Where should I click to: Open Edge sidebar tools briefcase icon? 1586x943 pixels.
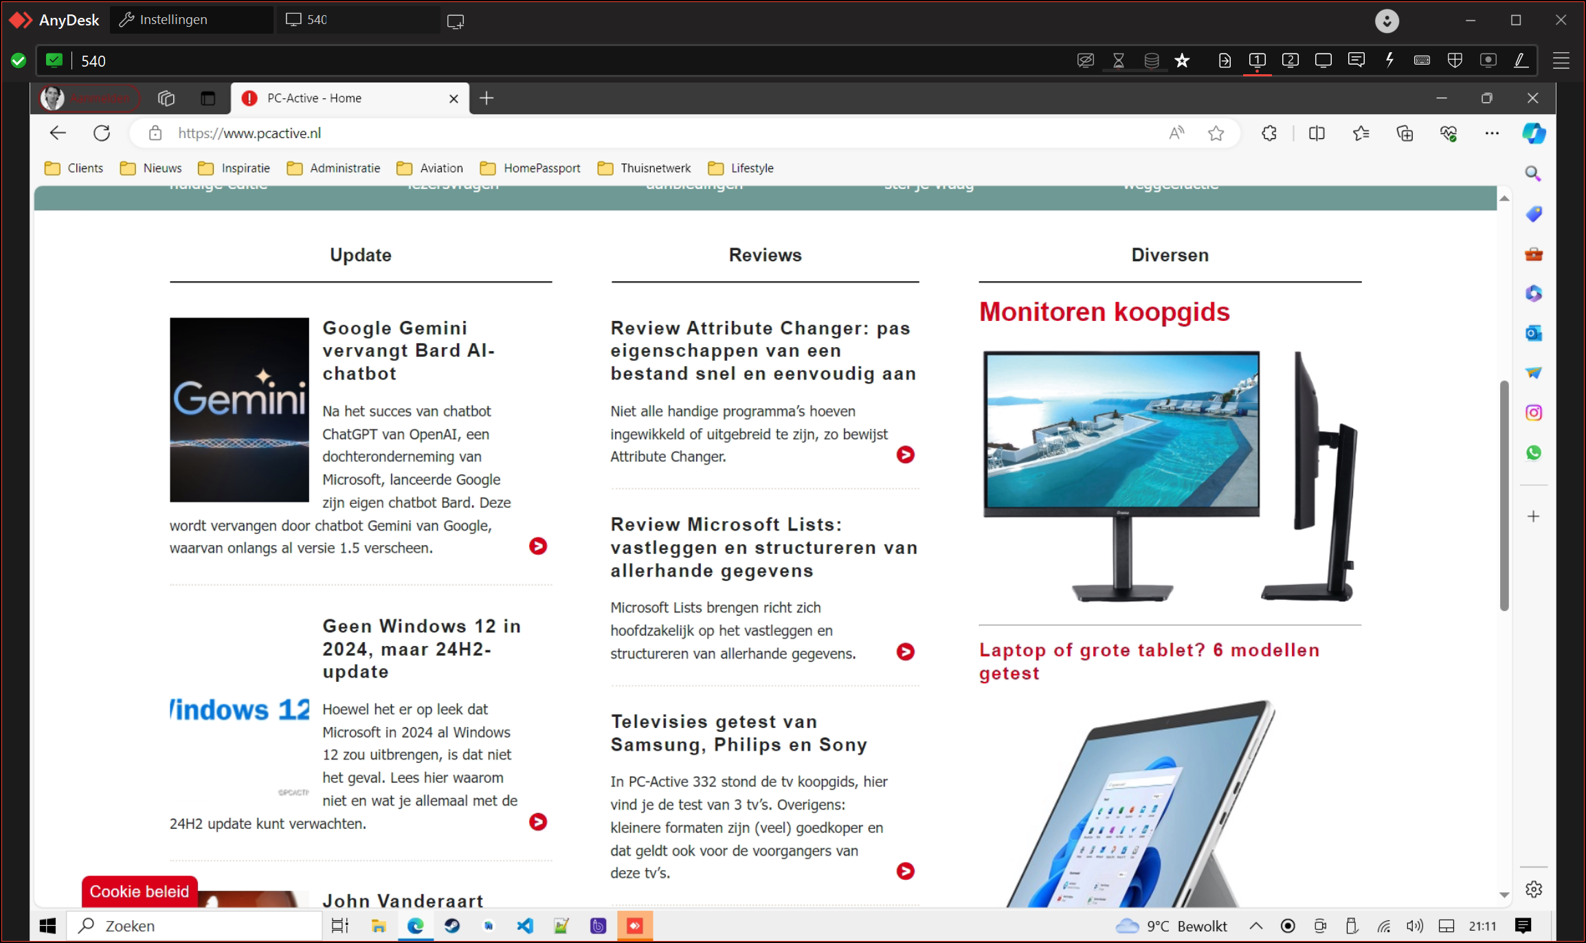click(1533, 254)
